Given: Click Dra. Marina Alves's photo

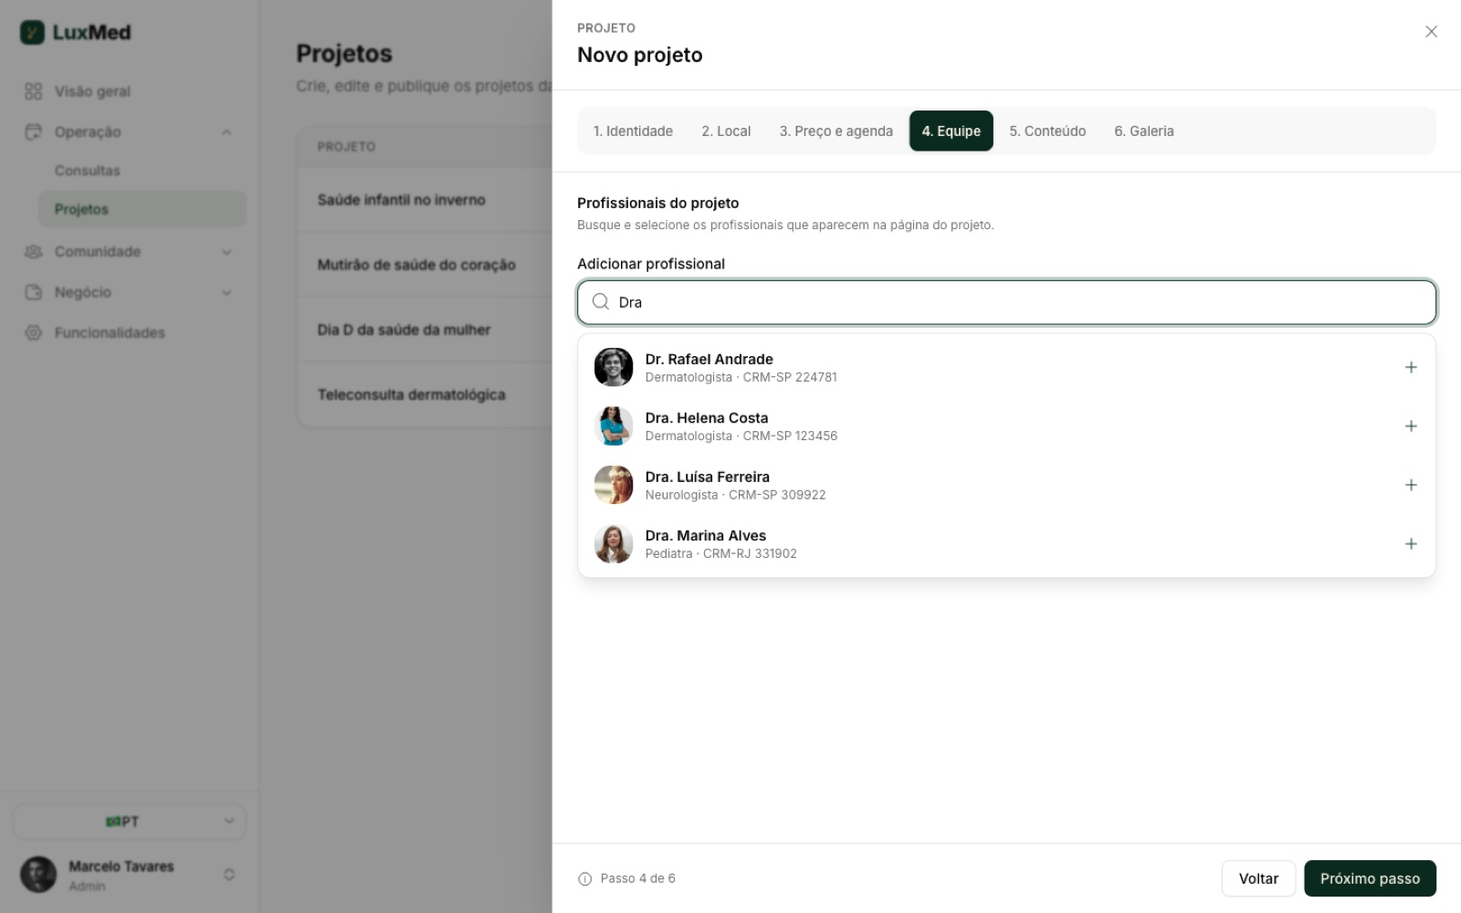Looking at the screenshot, I should coord(614,544).
